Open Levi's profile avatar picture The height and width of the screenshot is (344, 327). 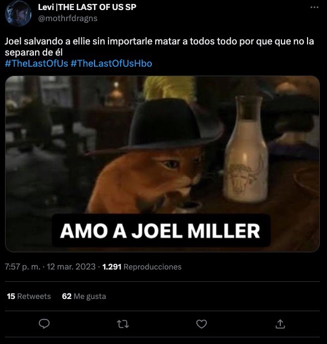(18, 13)
